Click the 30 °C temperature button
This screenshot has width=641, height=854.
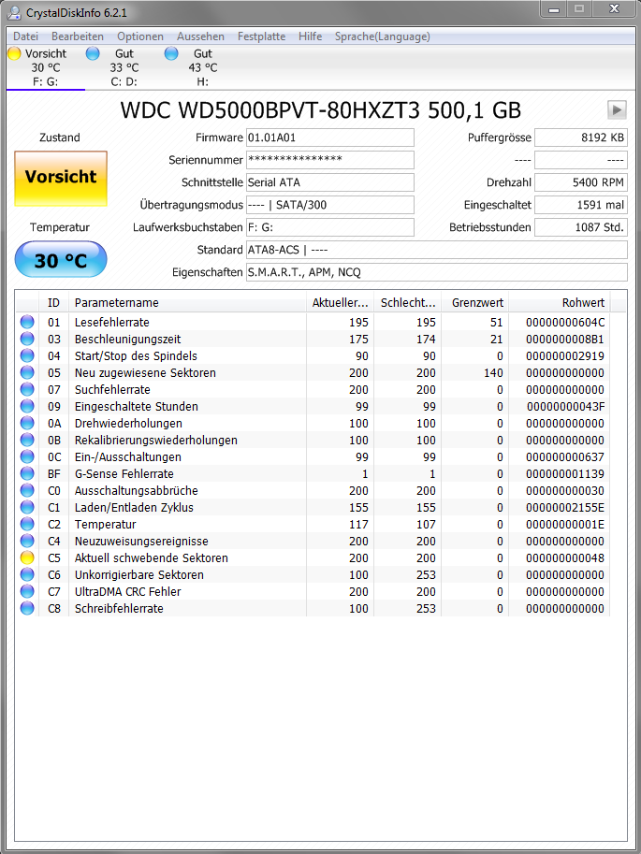point(61,260)
